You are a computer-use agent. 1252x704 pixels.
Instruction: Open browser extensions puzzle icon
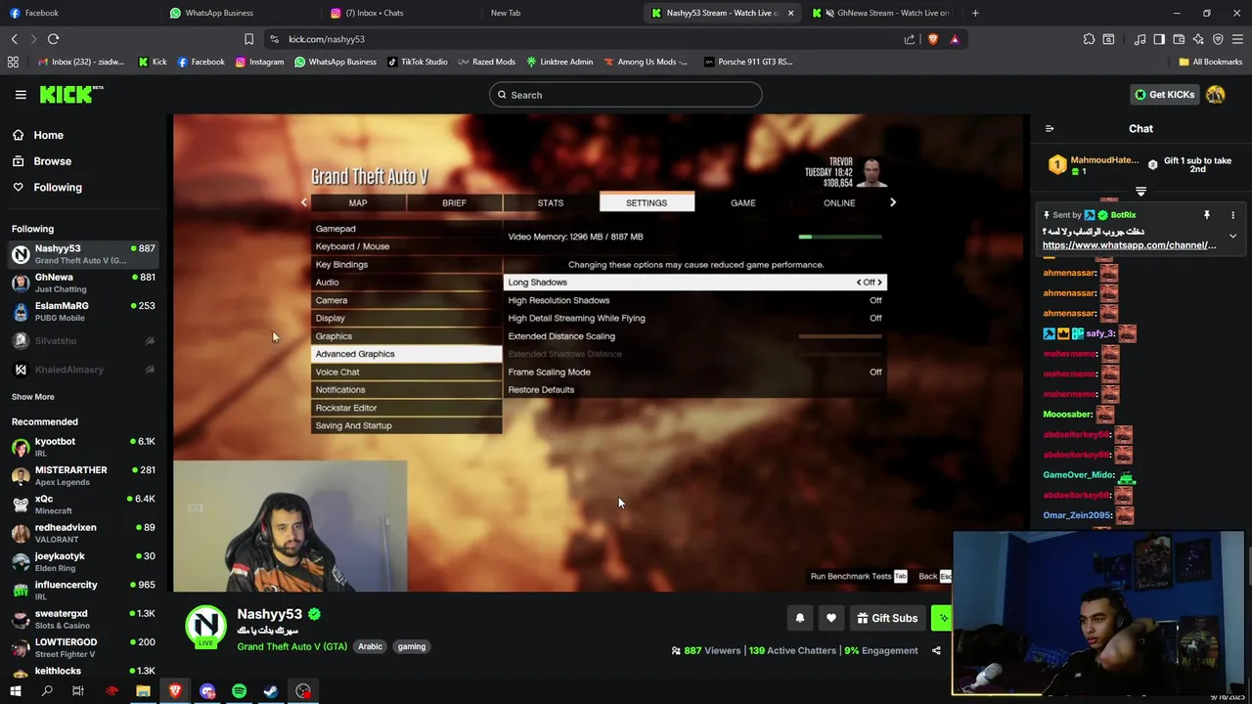point(1089,39)
